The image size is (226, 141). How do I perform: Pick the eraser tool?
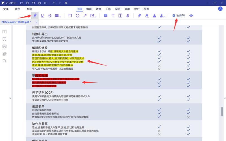[147, 16]
